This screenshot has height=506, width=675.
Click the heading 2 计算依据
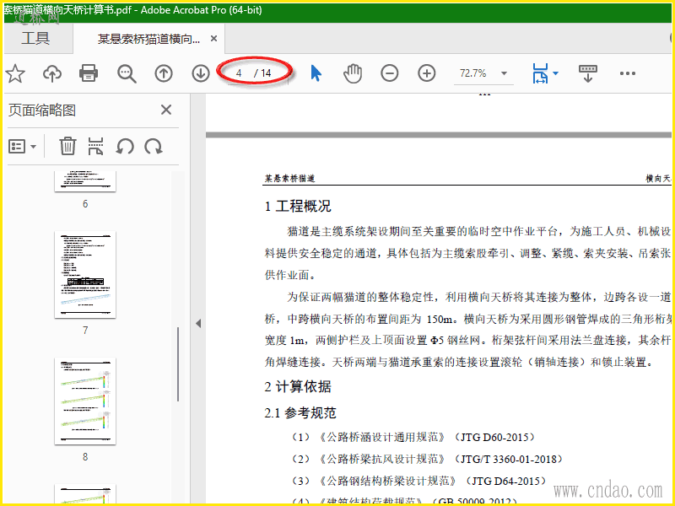point(298,386)
